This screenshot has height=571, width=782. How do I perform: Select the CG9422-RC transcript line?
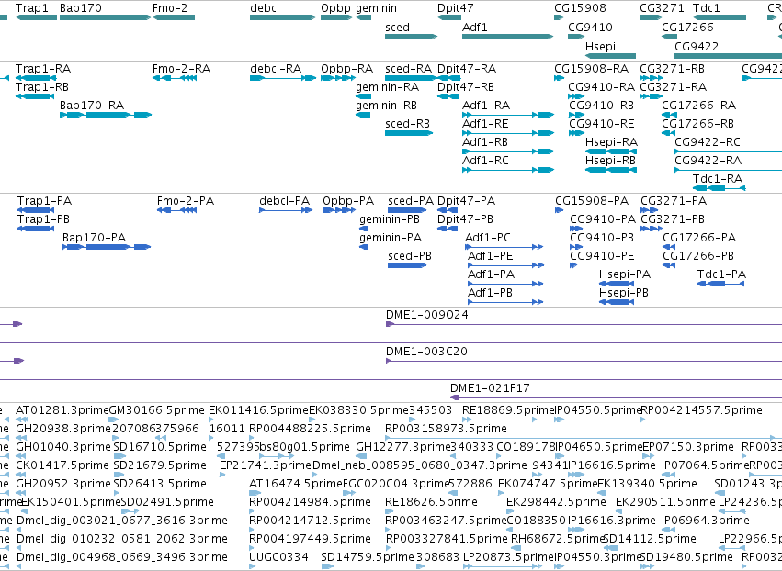728,151
